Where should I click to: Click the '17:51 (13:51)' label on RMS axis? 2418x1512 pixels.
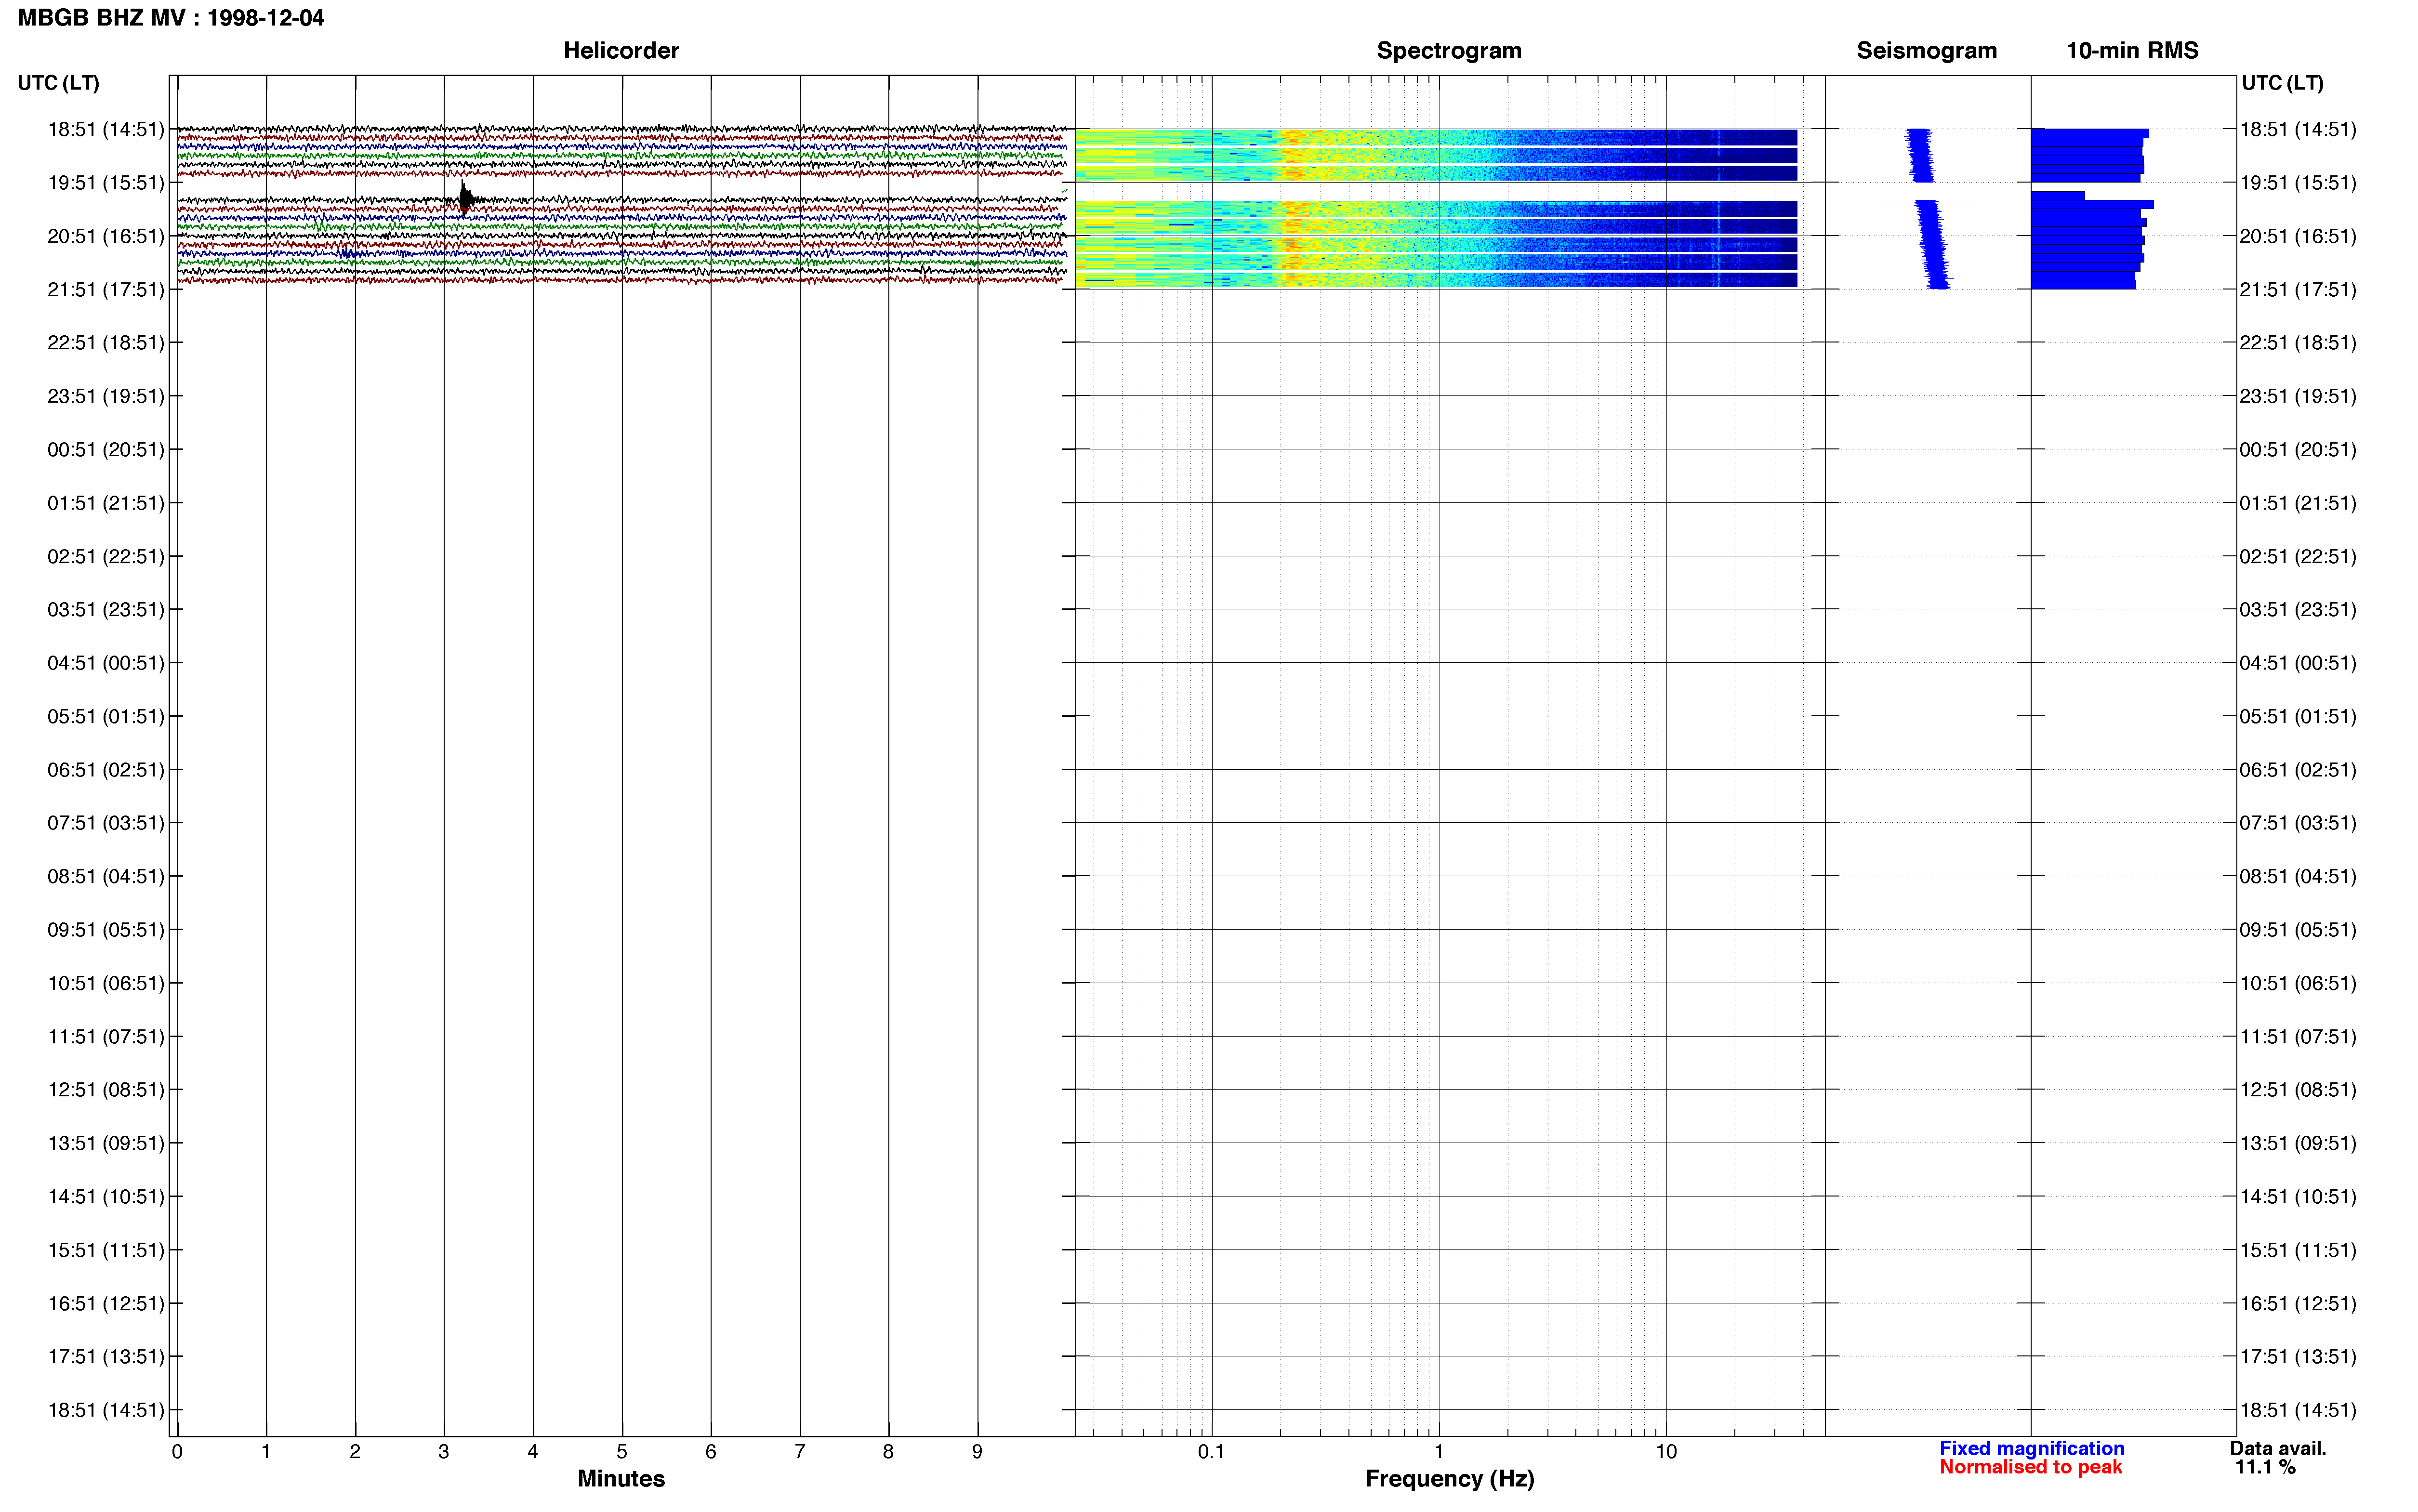click(x=2298, y=1356)
